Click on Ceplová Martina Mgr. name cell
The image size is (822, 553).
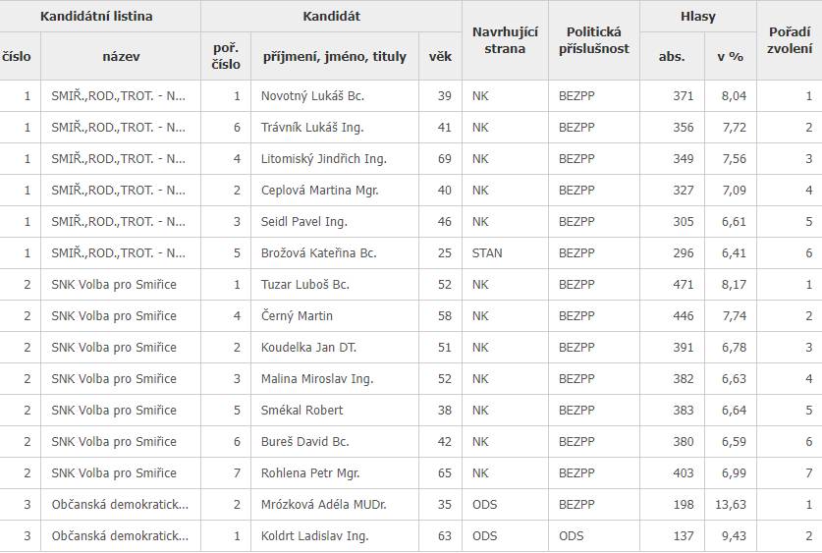[x=319, y=191]
